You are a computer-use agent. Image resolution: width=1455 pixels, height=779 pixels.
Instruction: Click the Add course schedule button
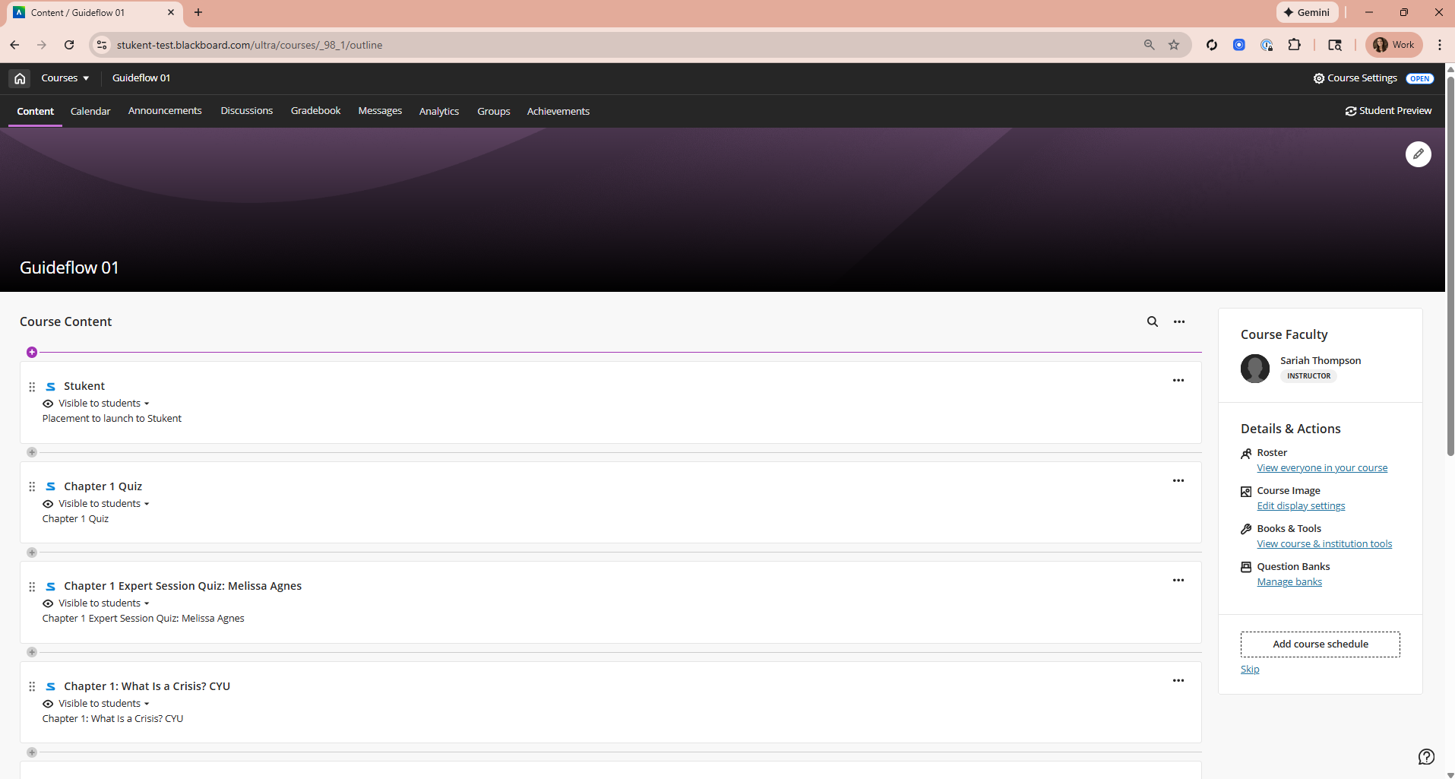coord(1320,644)
